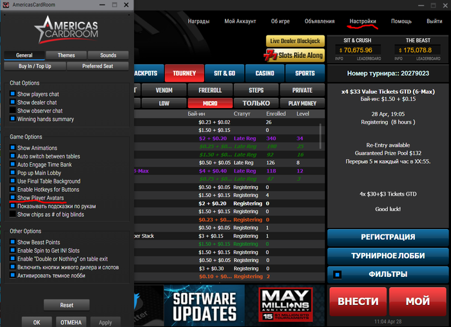
Task: Click the Apply button
Action: (105, 322)
